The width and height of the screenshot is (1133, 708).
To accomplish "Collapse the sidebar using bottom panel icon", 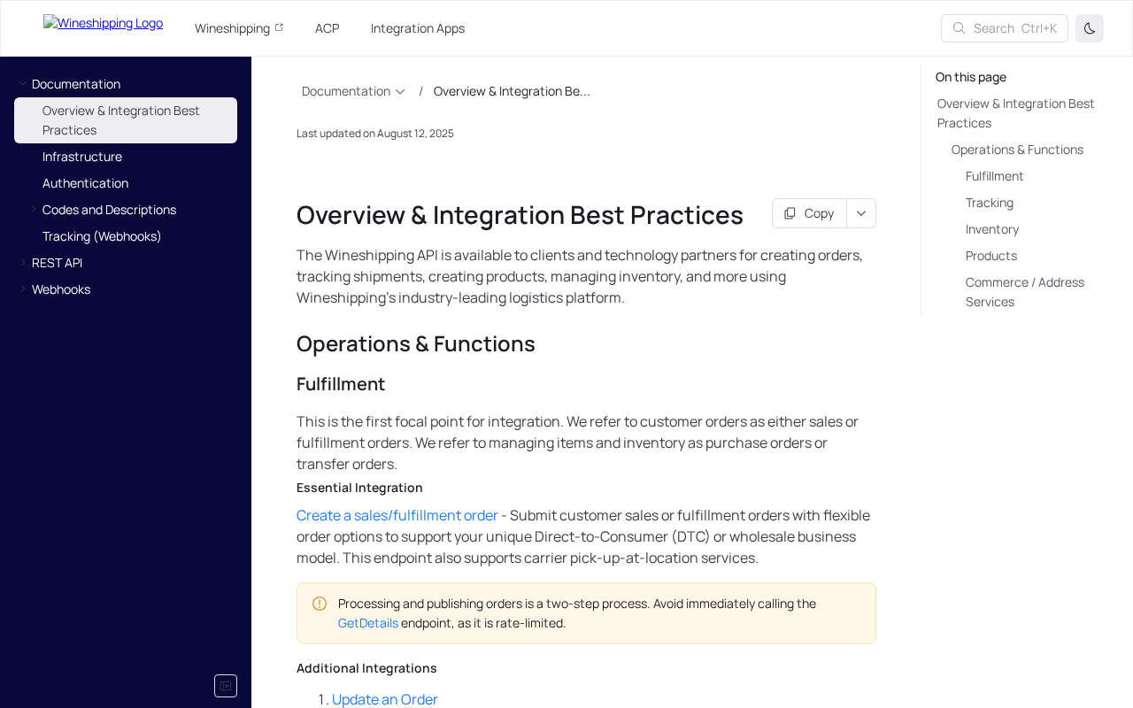I will (226, 686).
